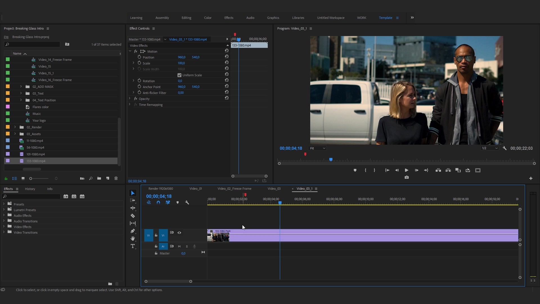This screenshot has height=304, width=540.
Task: Open the Fit zoom level dropdown
Action: 318,148
